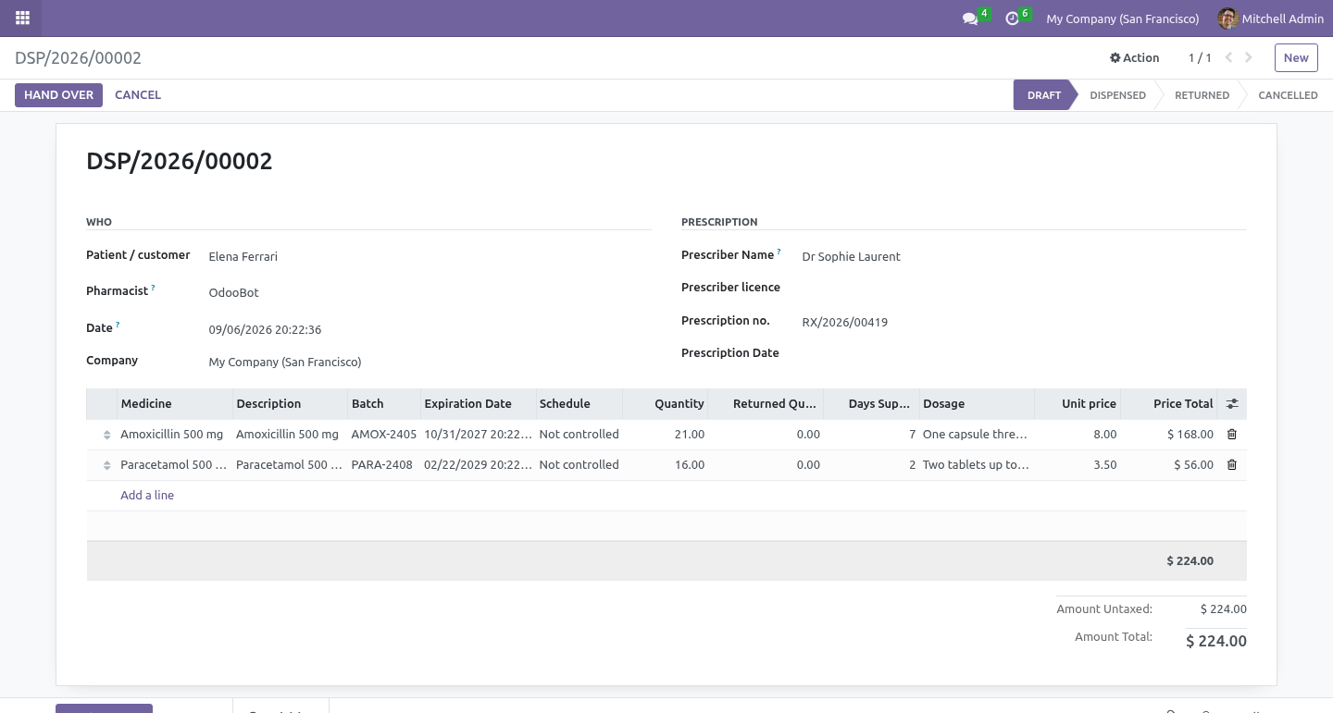Click the empty Prescriber licence field
The width and height of the screenshot is (1333, 713).
click(x=1024, y=288)
